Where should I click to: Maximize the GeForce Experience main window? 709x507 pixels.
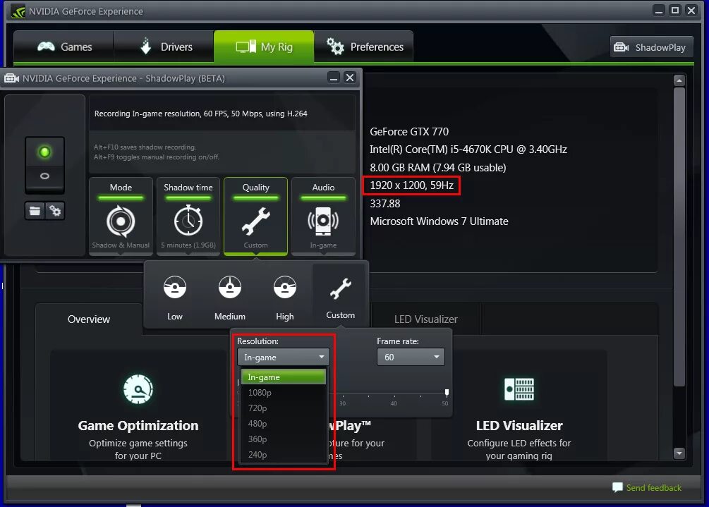[674, 11]
